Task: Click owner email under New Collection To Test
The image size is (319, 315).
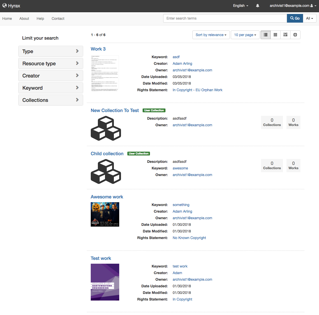Action: click(192, 125)
